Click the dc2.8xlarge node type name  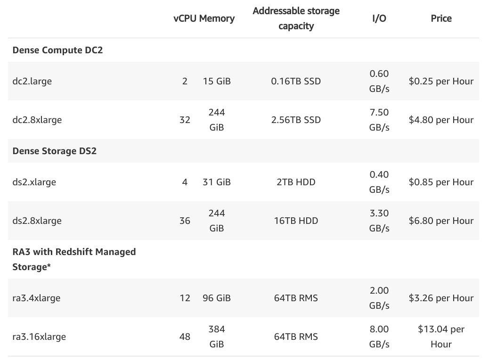[37, 120]
